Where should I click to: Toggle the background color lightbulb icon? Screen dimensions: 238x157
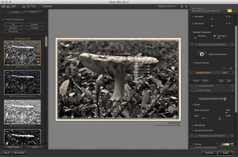(x=182, y=6)
